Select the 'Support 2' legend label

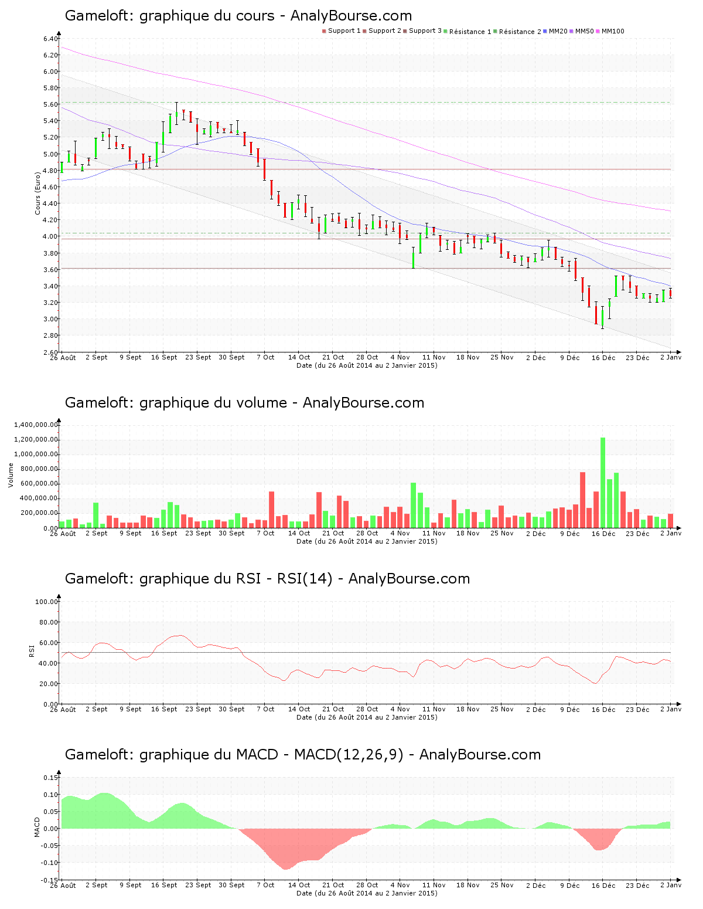click(385, 31)
